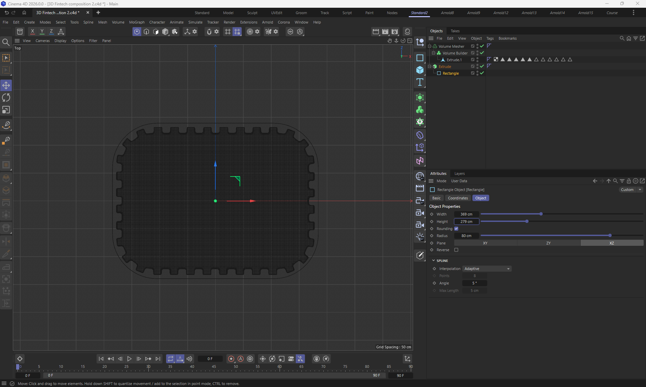
Task: Click the Cube primitive icon
Action: [420, 70]
